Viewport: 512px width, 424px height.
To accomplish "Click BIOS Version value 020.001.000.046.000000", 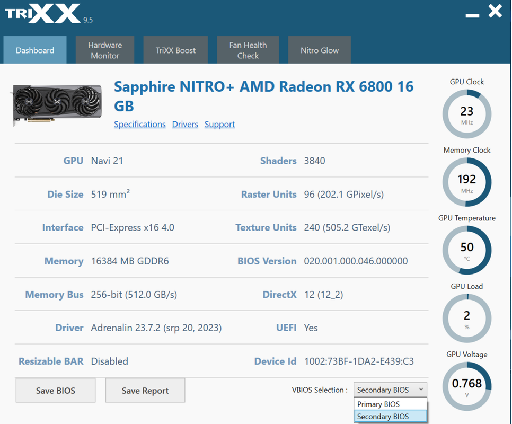I will tap(356, 261).
